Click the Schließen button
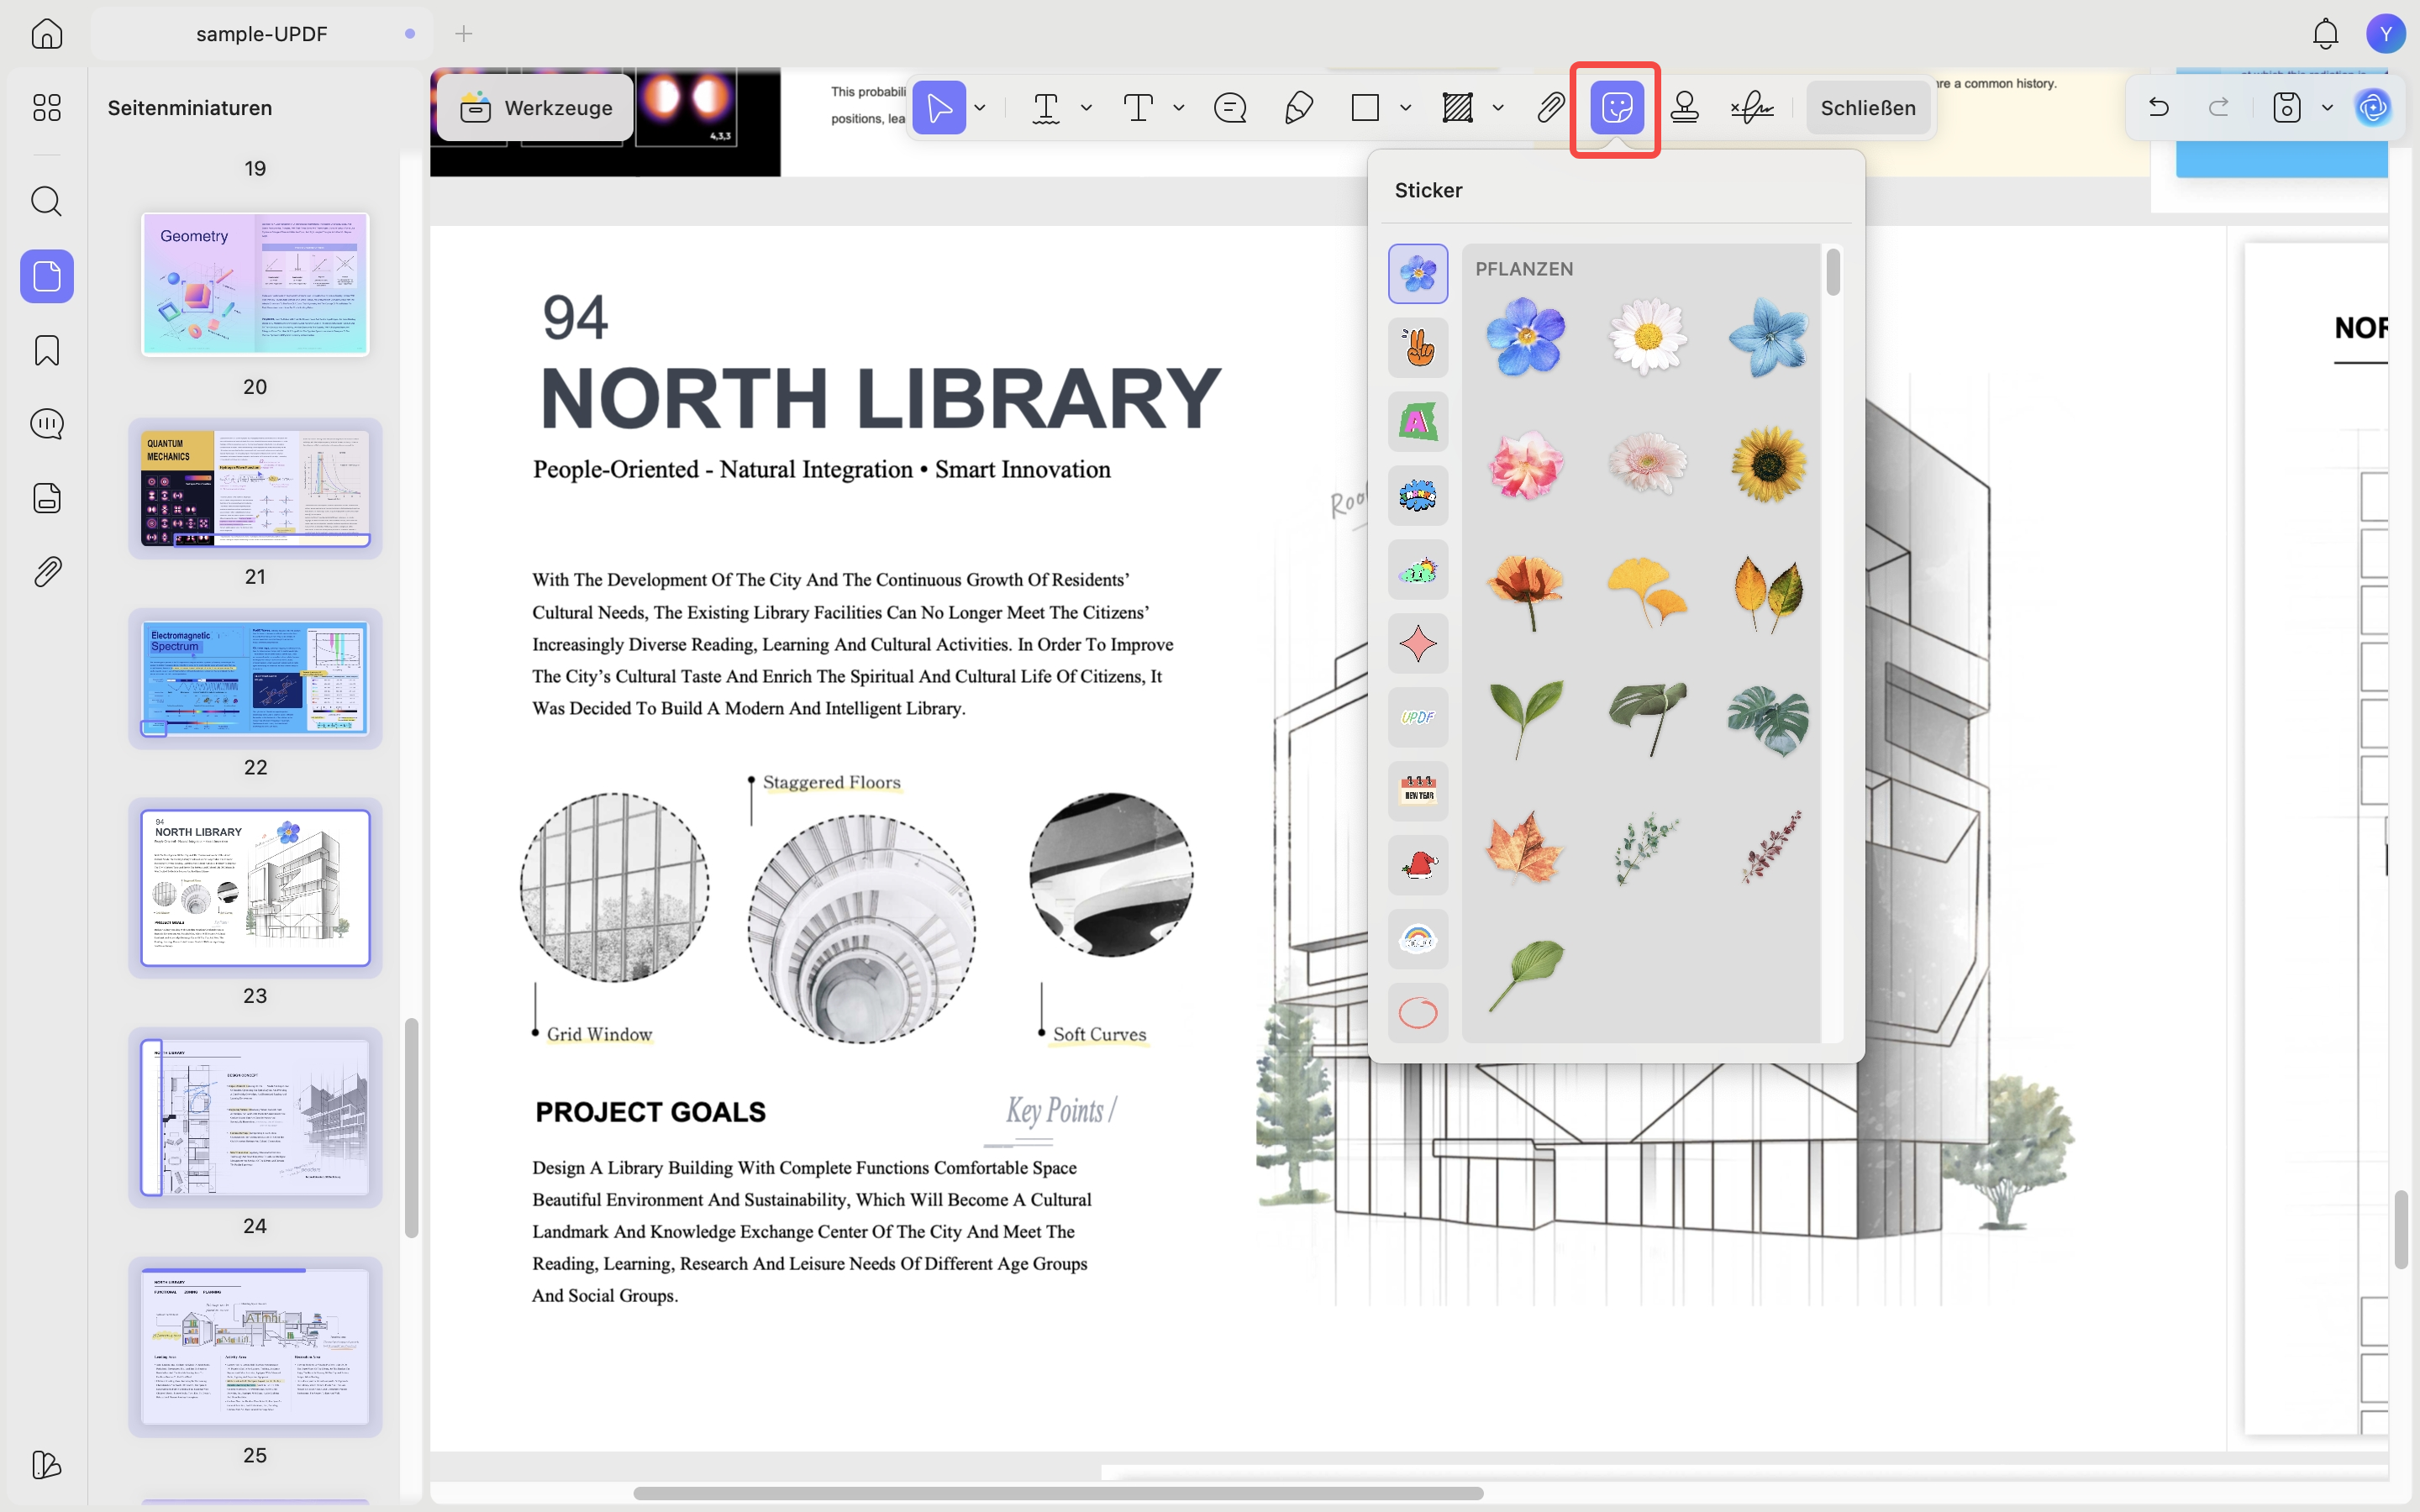Image resolution: width=2420 pixels, height=1512 pixels. [1868, 107]
